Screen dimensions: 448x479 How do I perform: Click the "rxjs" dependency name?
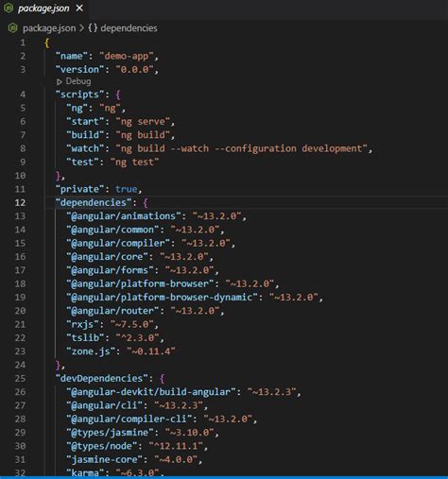click(x=82, y=324)
